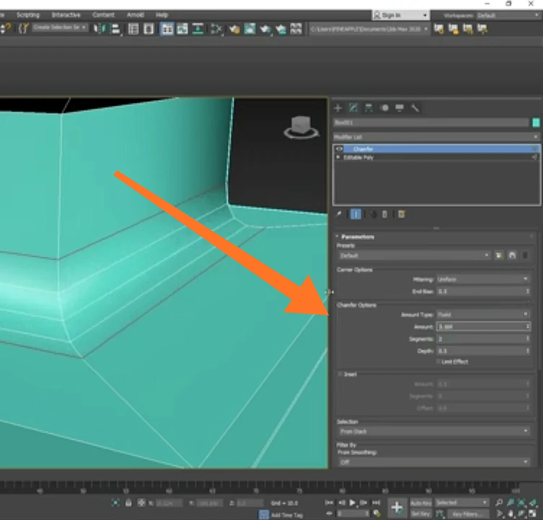Screen dimensions: 543x520
Task: Click the Sign In button
Action: 401,15
